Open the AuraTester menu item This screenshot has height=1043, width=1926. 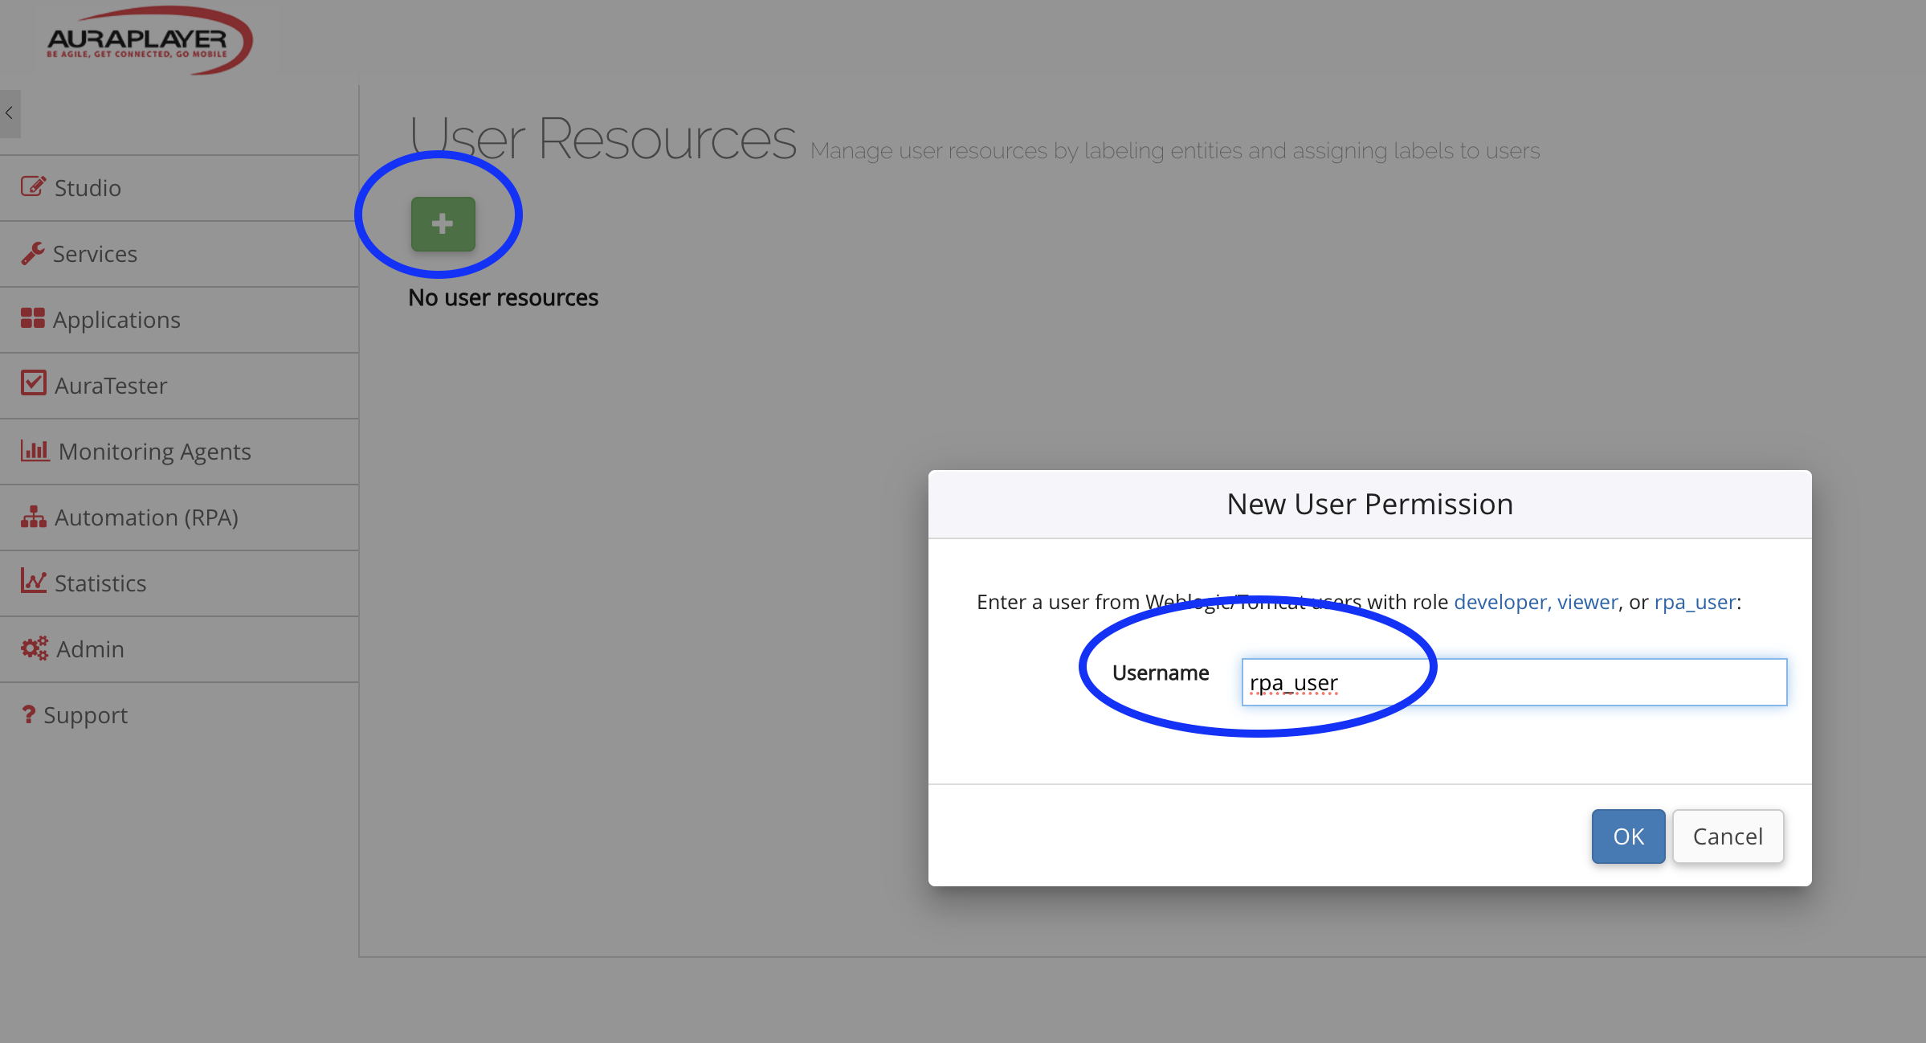(179, 386)
